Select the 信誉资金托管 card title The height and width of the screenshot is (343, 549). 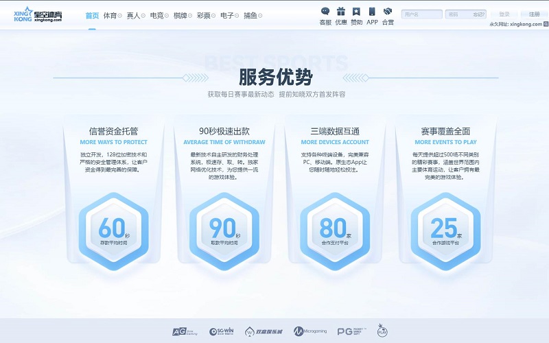113,131
